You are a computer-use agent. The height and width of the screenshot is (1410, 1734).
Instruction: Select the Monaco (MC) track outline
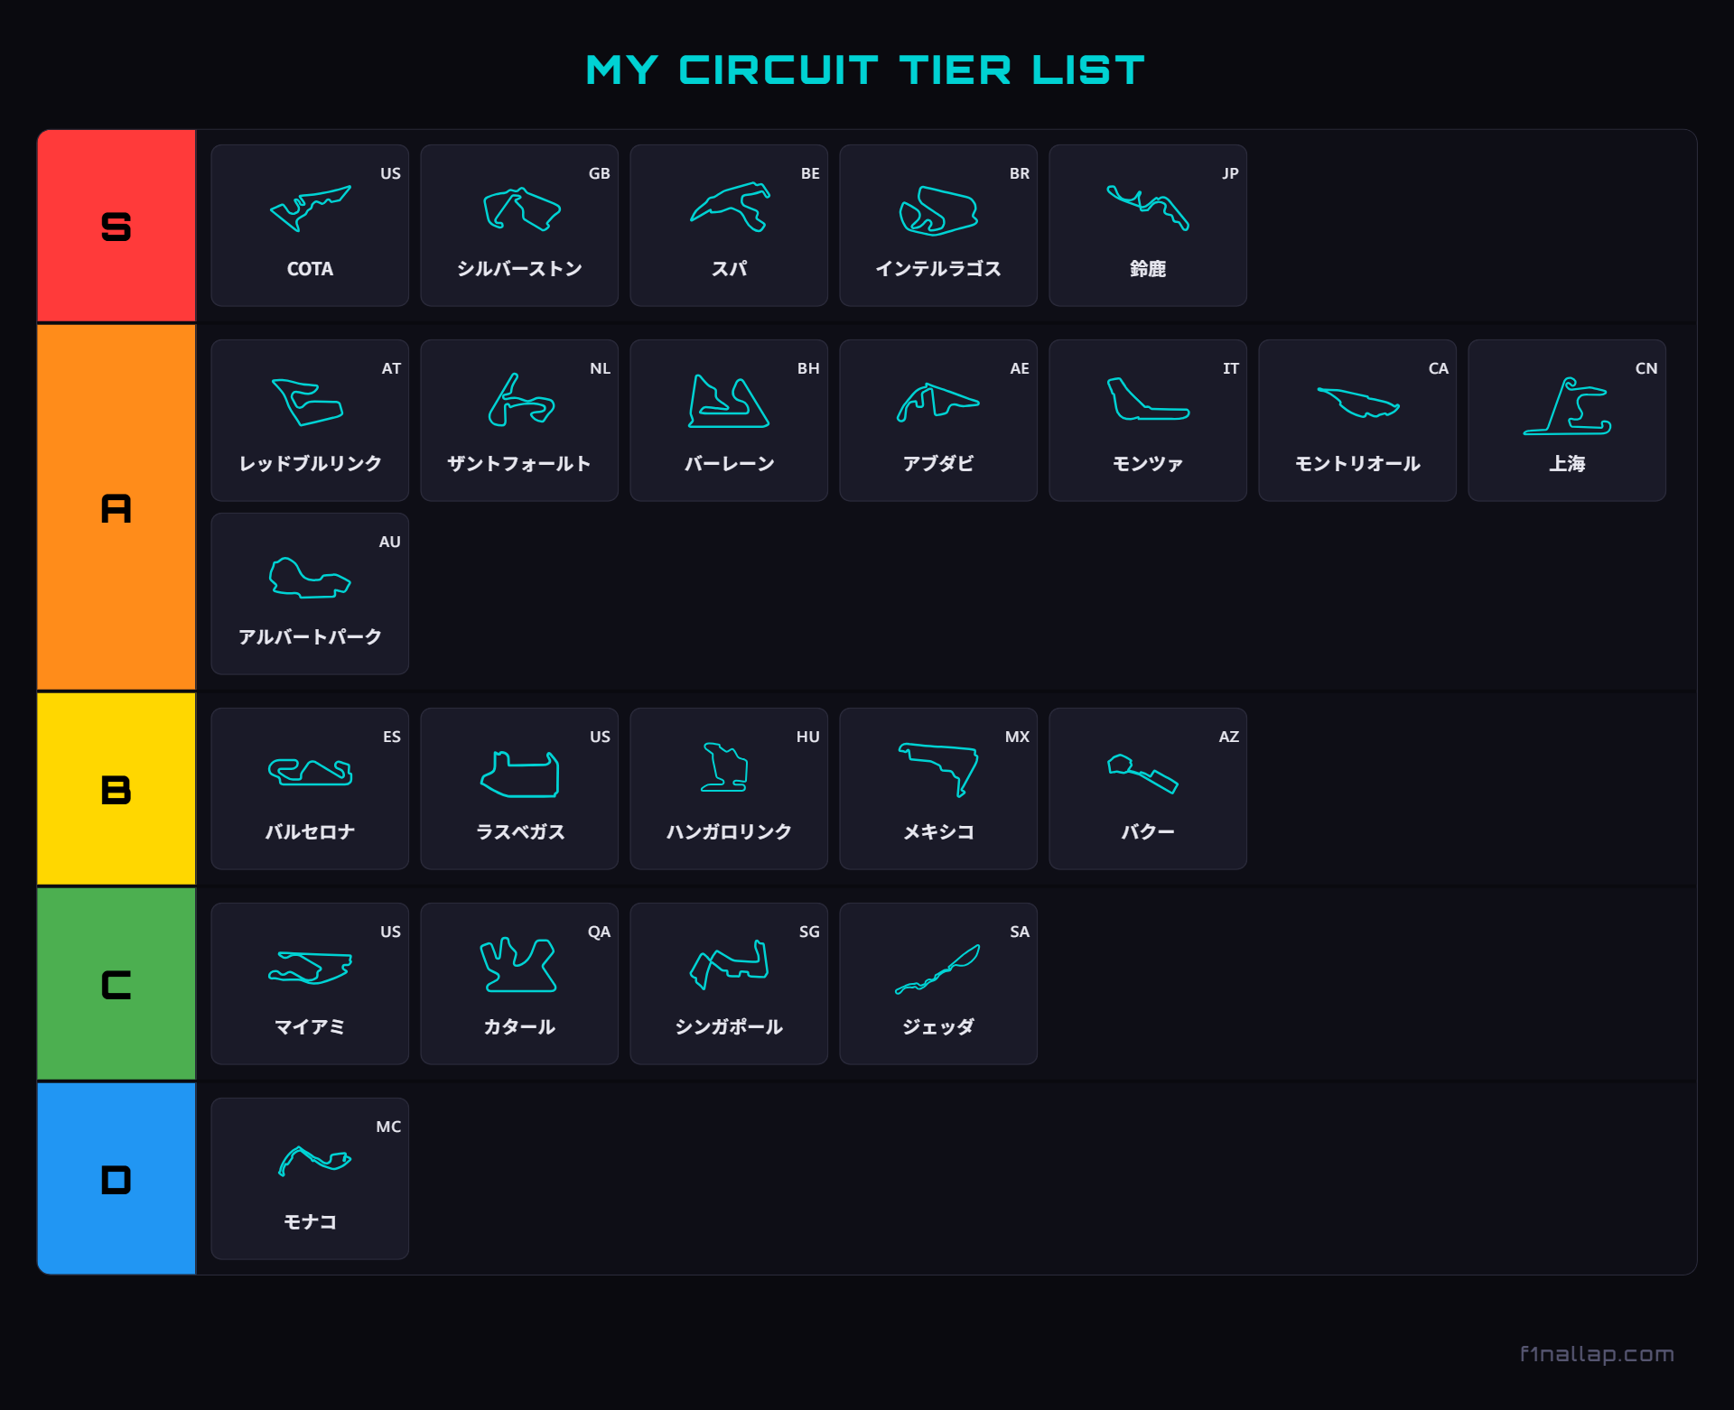coord(313,1160)
